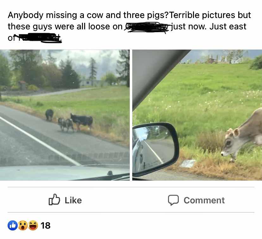Click the spotted pig in left photo
This screenshot has height=239, width=262.
[x=65, y=124]
